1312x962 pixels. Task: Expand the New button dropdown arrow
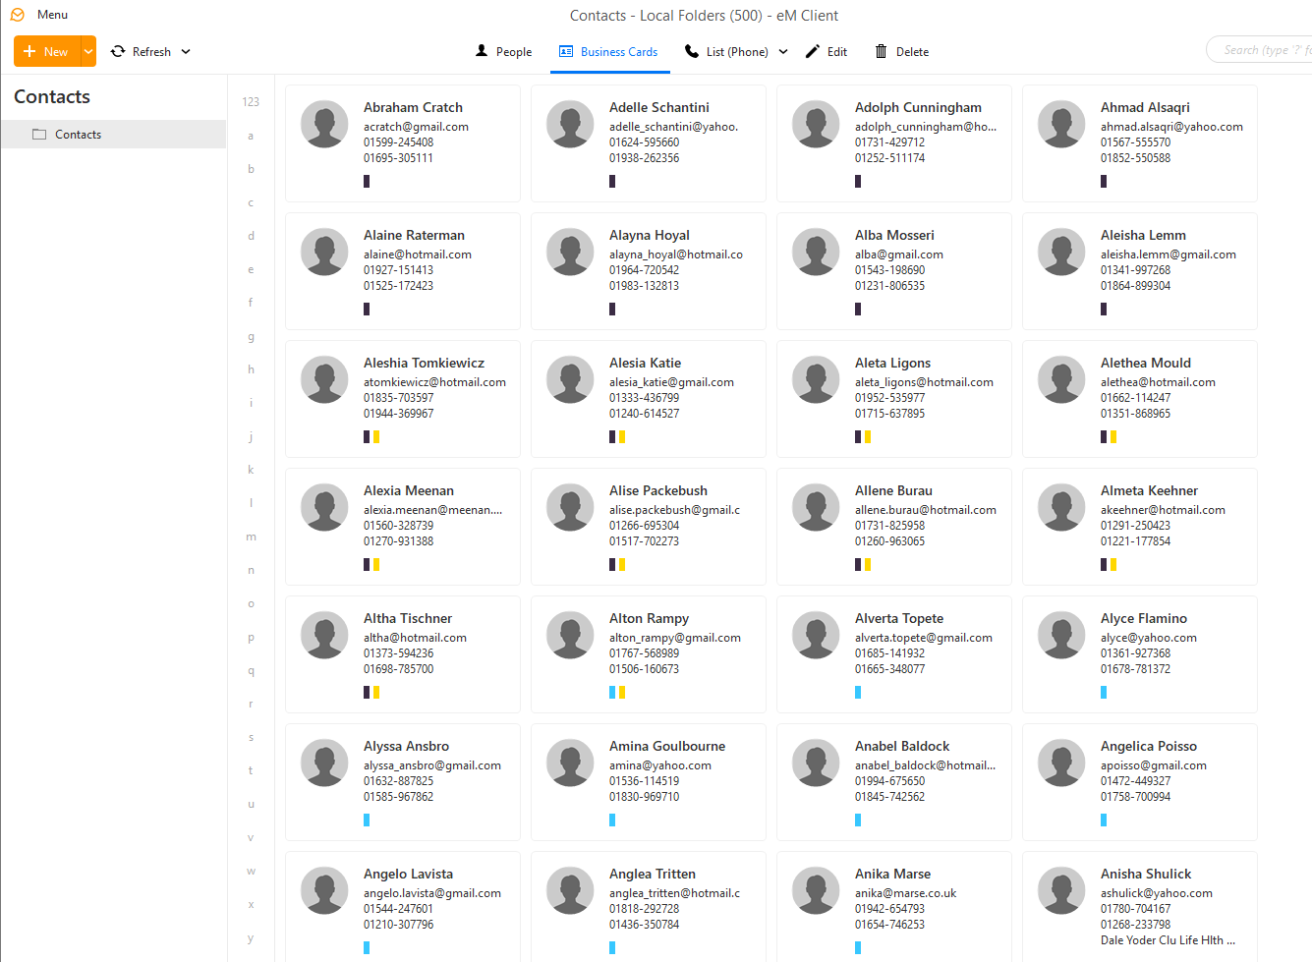88,51
